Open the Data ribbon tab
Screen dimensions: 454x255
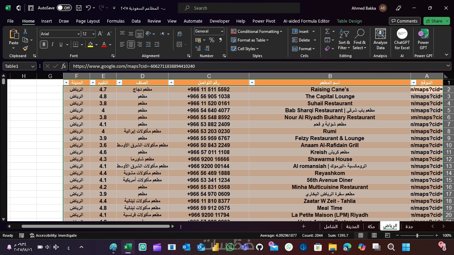click(136, 21)
